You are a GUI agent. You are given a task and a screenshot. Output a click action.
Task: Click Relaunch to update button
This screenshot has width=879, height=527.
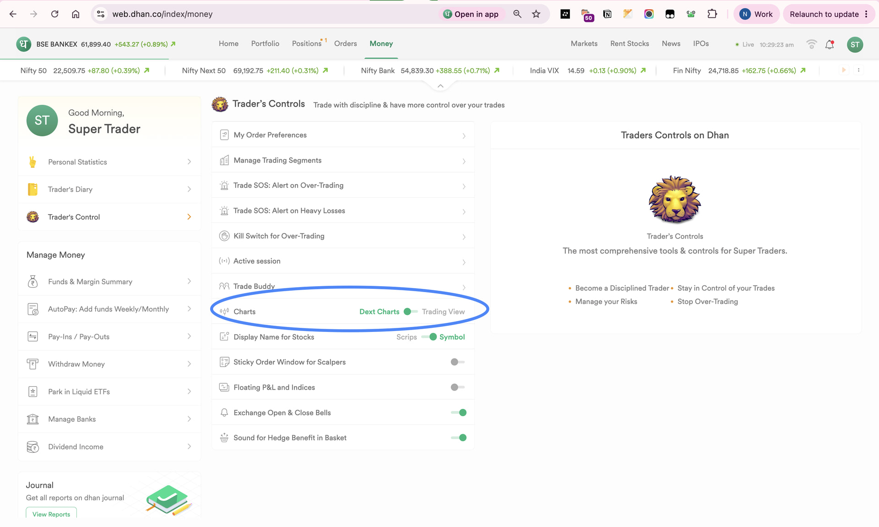(x=828, y=14)
